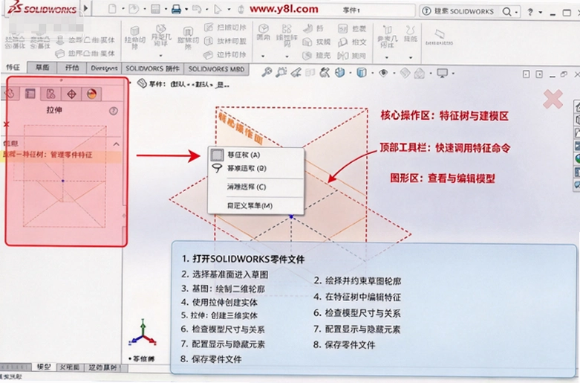580x383 pixels.
Task: Click the Fillet (圆角) ribbon icon
Action: 264,32
